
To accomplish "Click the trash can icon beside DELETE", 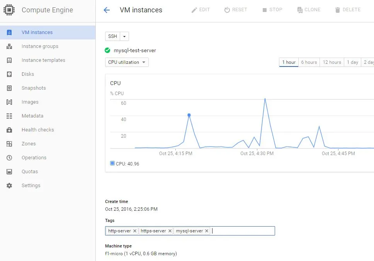I will (338, 10).
